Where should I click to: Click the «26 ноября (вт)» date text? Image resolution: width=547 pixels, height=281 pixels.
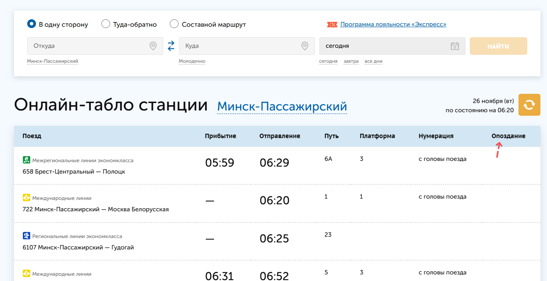click(x=493, y=101)
